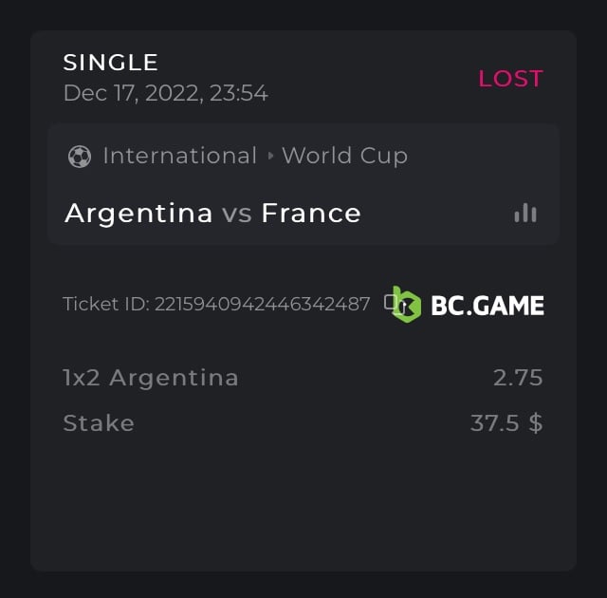Click the 2.75 odds value

[518, 378]
